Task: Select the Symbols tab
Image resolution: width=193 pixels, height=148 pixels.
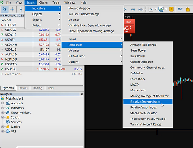Action: [8, 88]
